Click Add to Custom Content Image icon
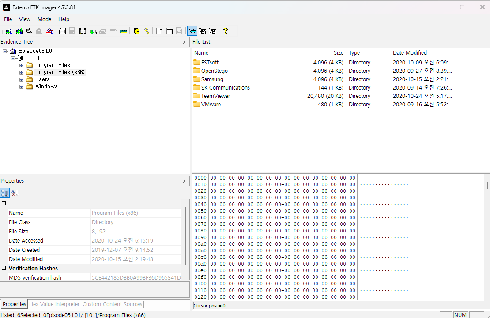This screenshot has height=318, width=490. [93, 31]
